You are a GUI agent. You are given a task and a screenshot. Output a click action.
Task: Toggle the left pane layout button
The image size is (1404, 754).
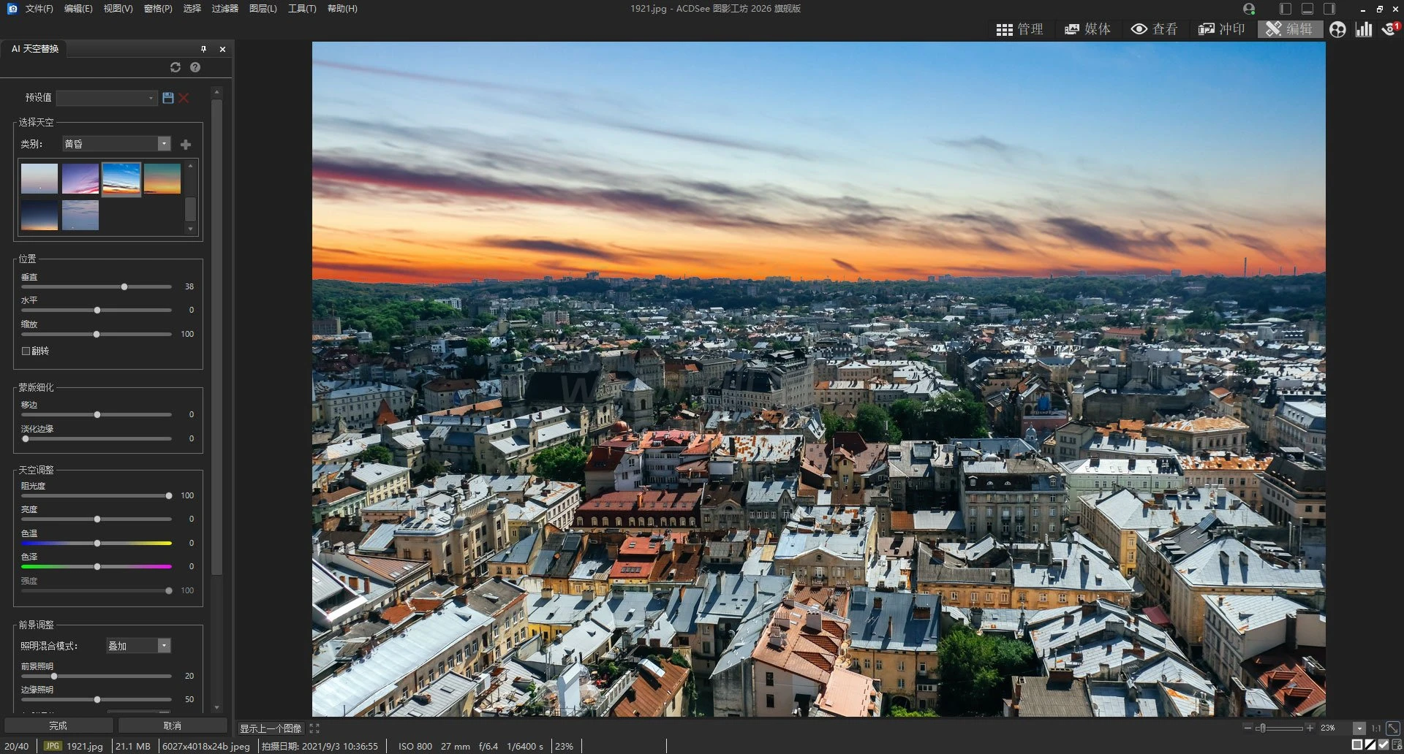(x=1286, y=9)
